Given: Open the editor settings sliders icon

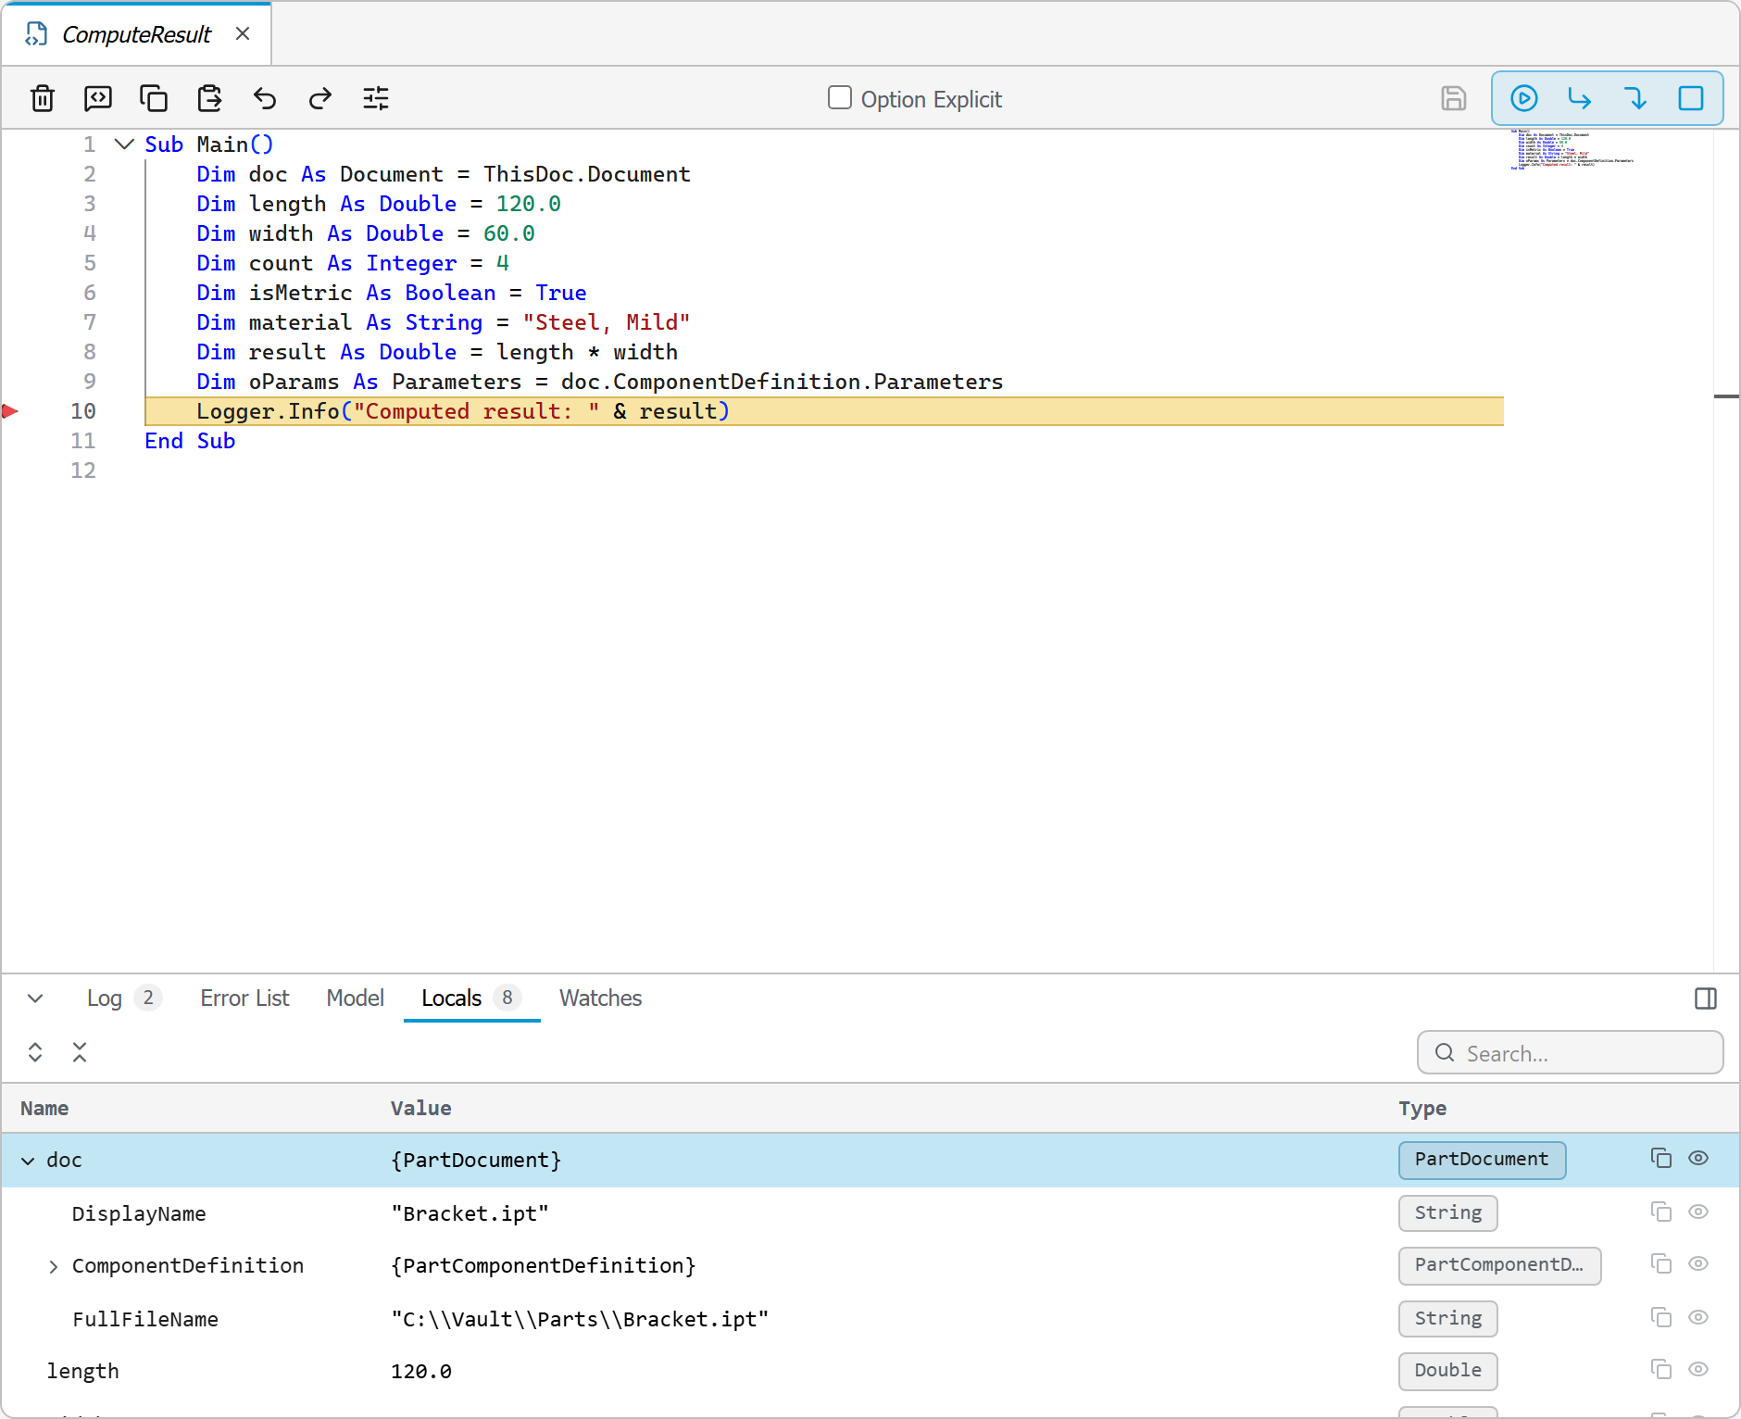Looking at the screenshot, I should [x=376, y=98].
